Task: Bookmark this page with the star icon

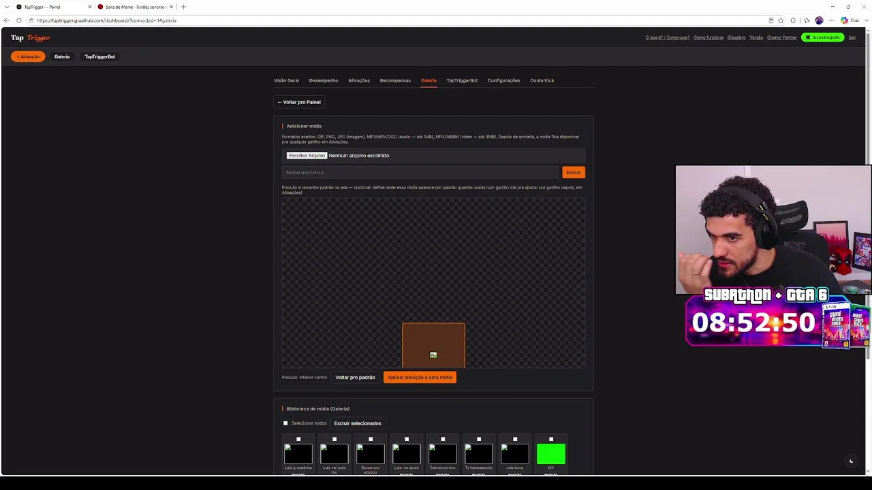Action: 781,20
